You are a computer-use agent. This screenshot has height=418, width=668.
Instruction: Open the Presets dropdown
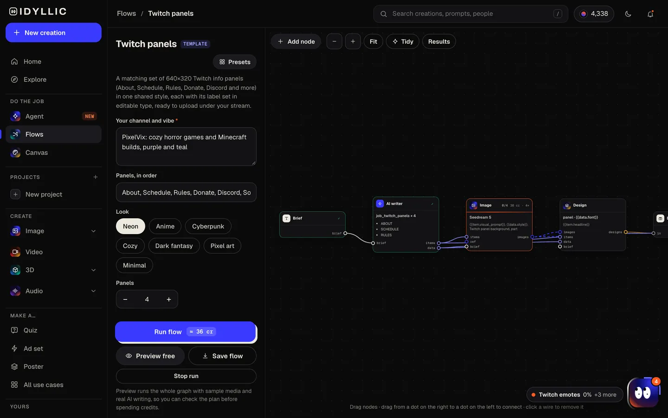pyautogui.click(x=235, y=62)
